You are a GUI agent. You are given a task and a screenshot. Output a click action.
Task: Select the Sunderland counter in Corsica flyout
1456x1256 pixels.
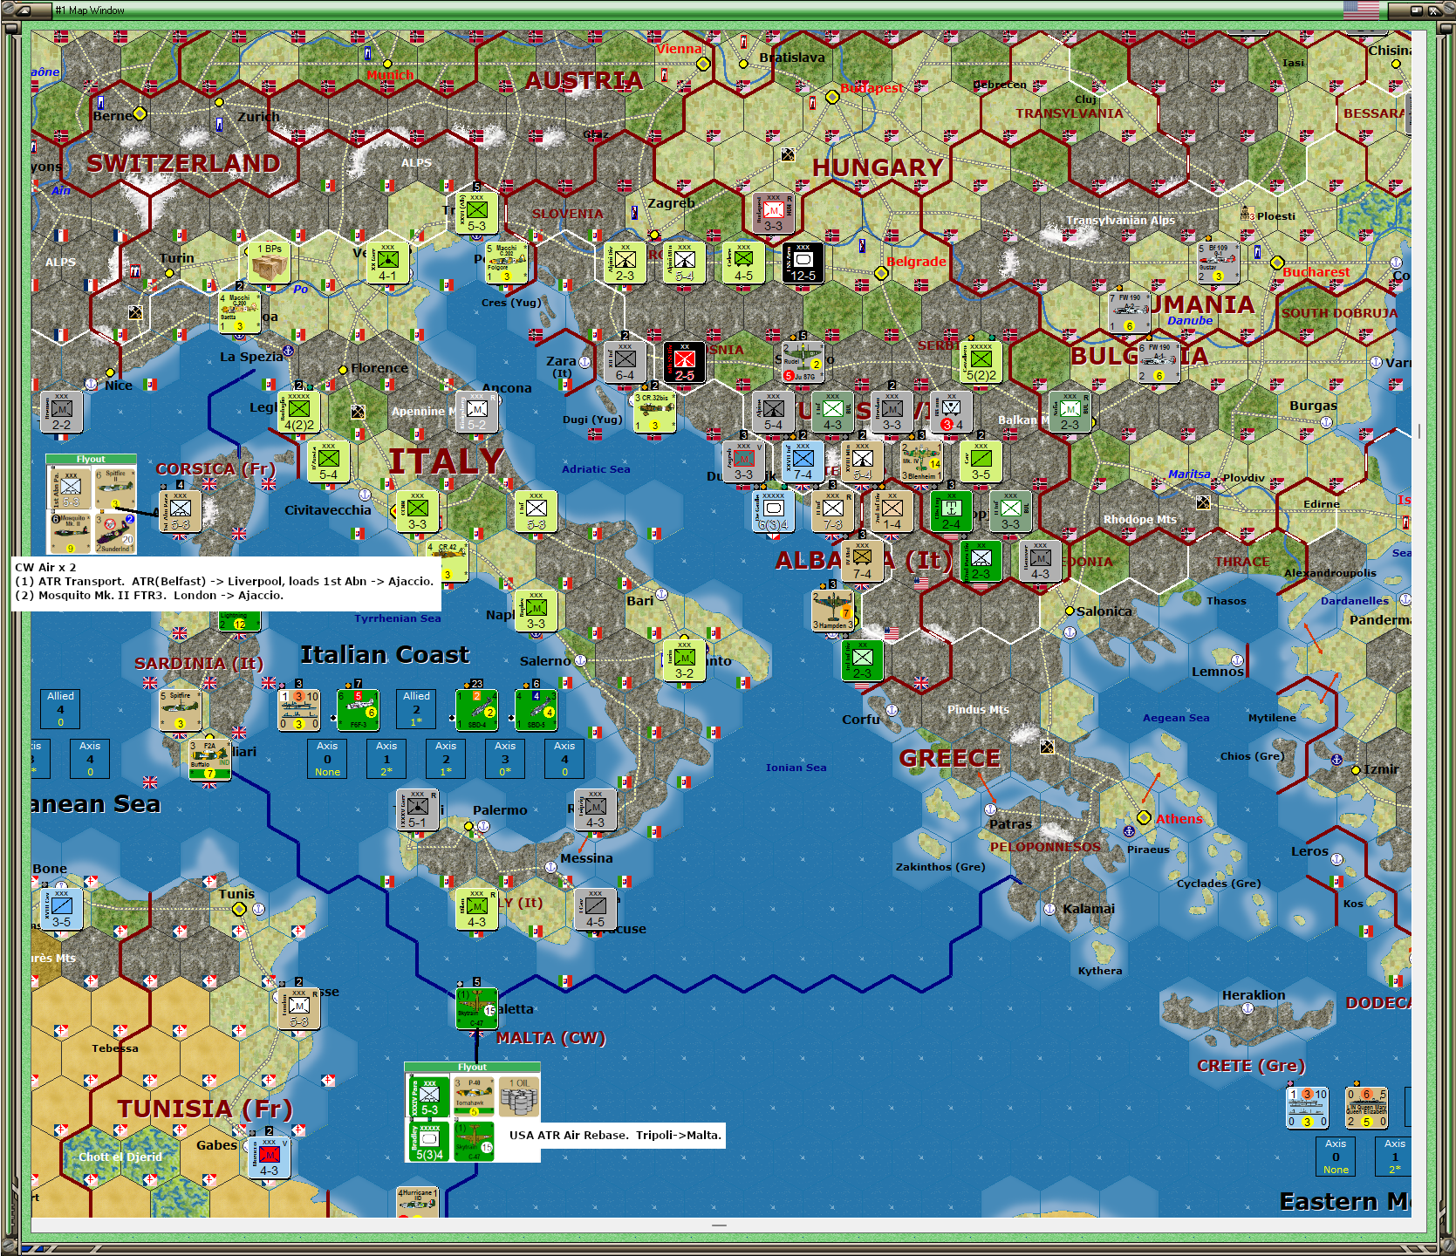coord(115,532)
